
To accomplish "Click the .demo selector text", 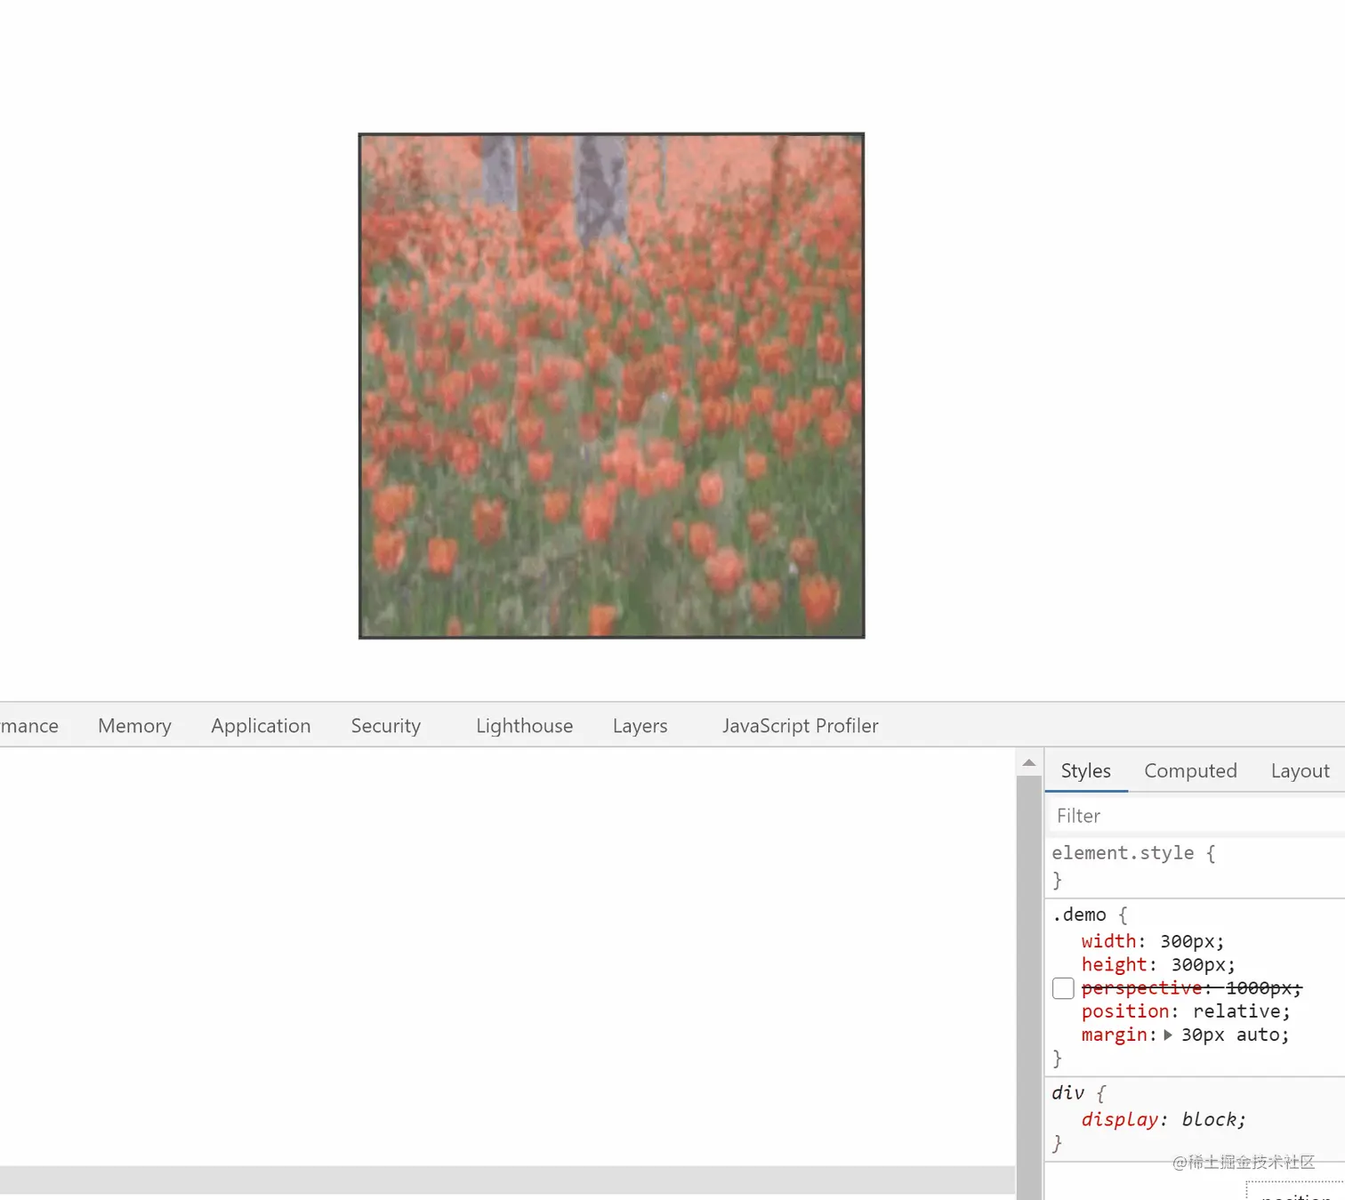I will pos(1079,914).
